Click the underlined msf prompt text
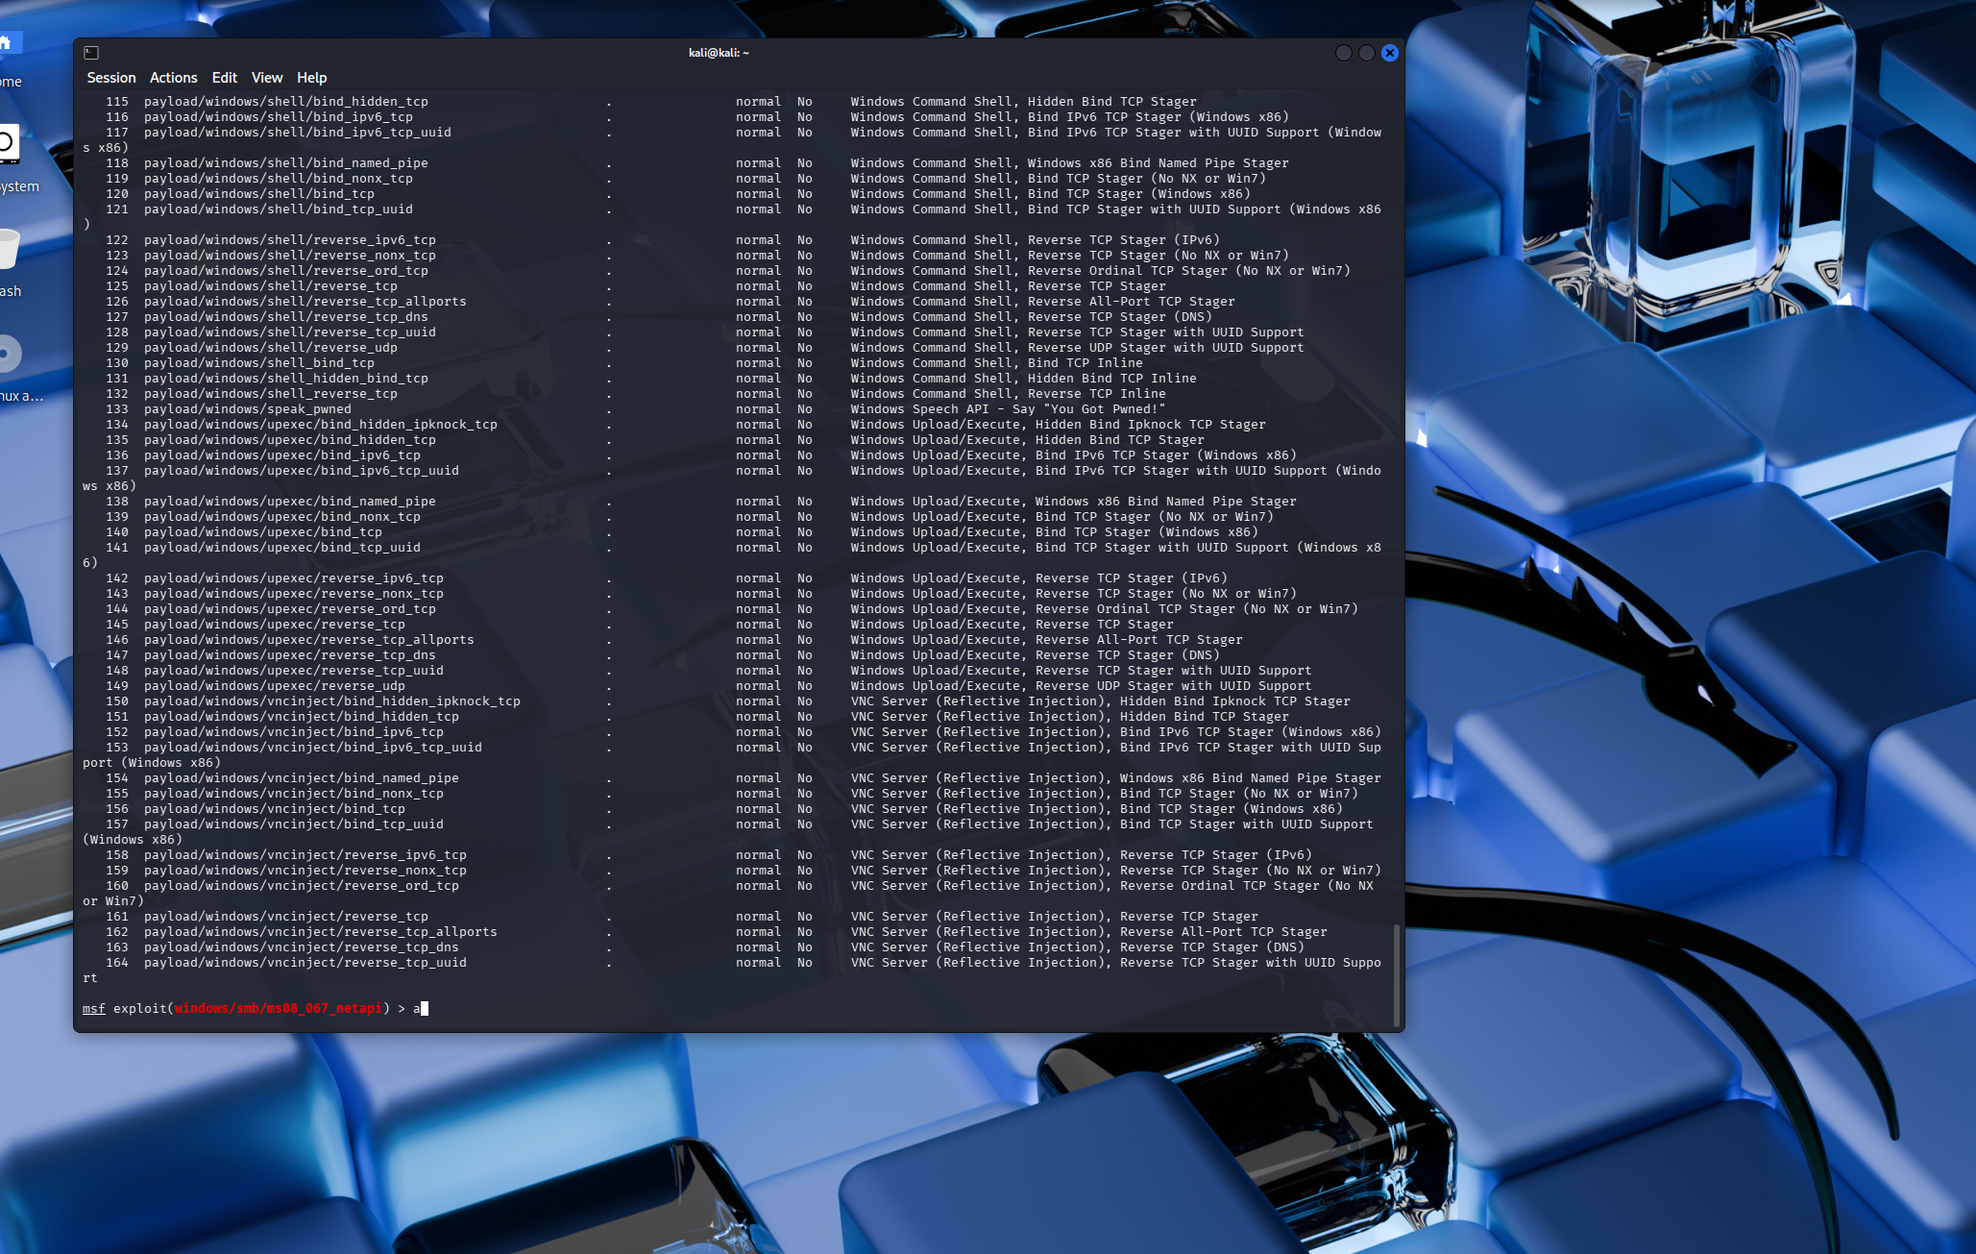Image resolution: width=1976 pixels, height=1254 pixels. click(x=93, y=1008)
